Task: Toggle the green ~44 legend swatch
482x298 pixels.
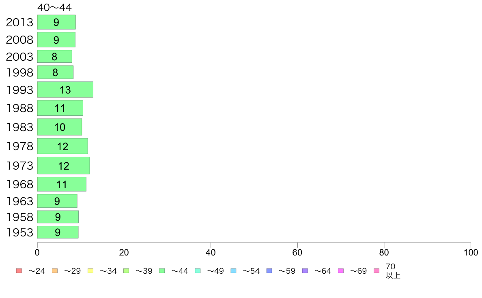Action: click(162, 271)
